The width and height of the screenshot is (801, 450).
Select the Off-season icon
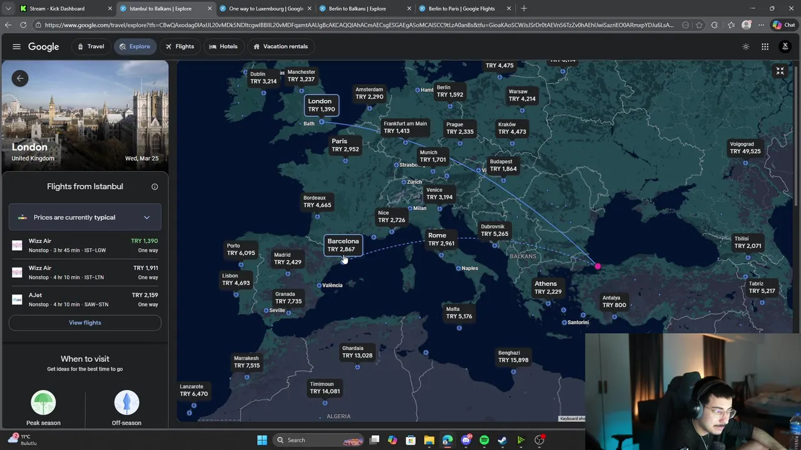point(126,402)
